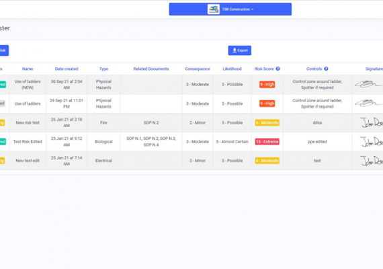Sort by Type column header
The image size is (383, 269).
[103, 69]
